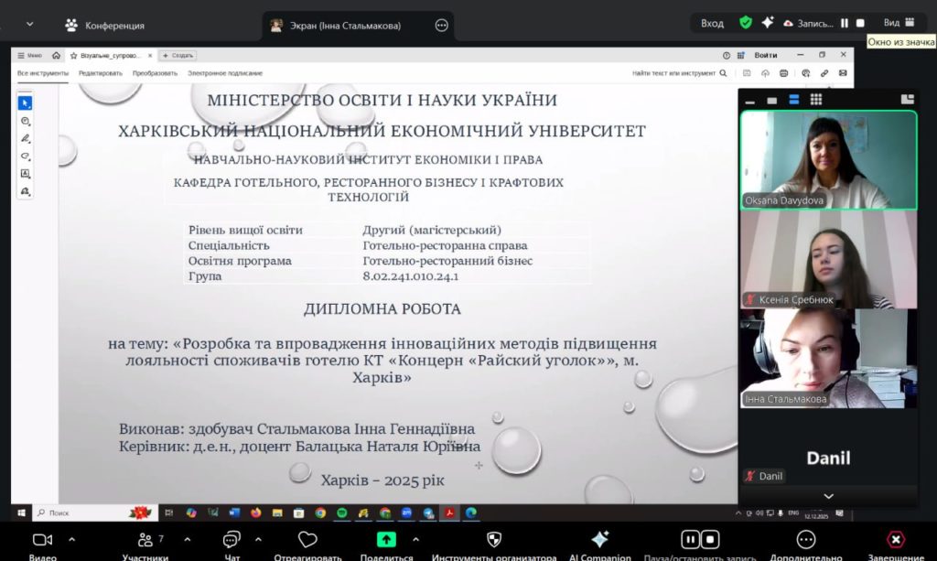
Task: Select Oksana Davydova's video thumbnail
Action: pyautogui.click(x=827, y=159)
